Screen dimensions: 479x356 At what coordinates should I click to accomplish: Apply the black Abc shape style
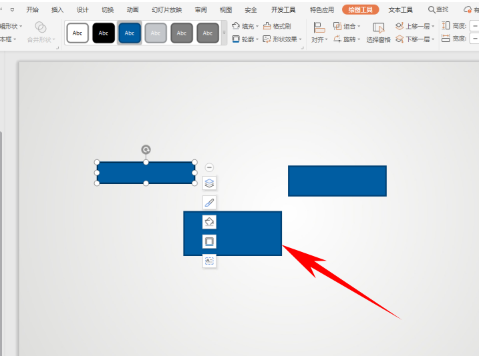coord(104,33)
